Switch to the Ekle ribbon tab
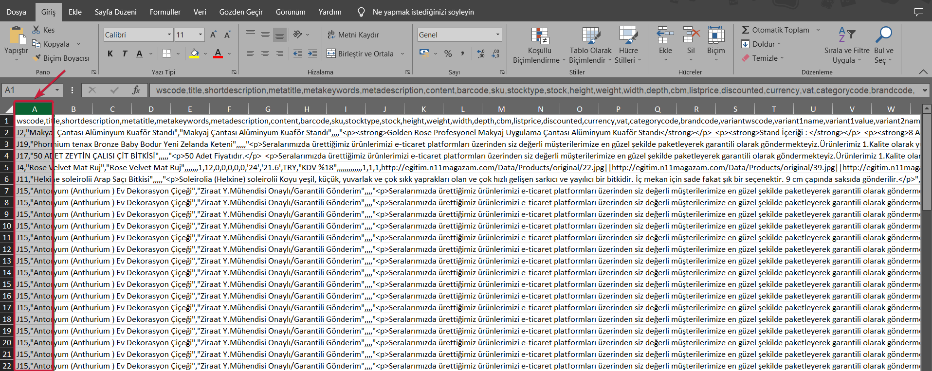 [75, 12]
